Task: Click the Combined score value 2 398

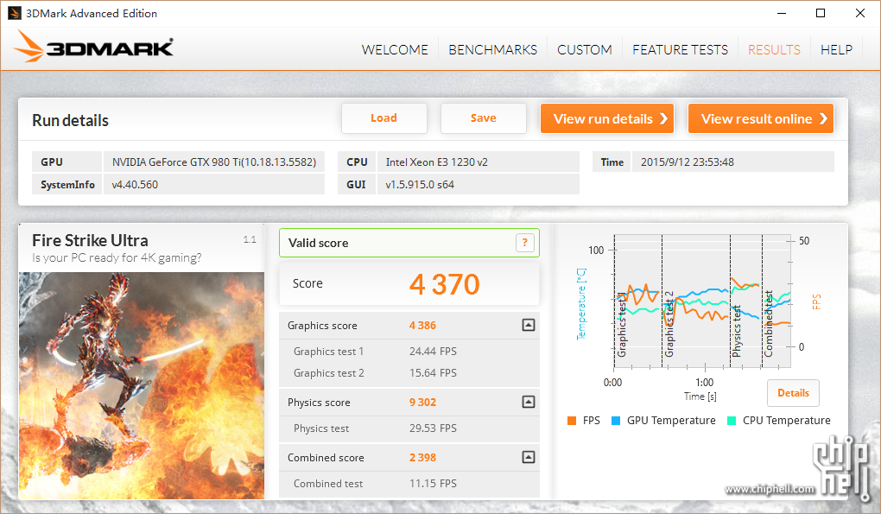Action: click(422, 457)
